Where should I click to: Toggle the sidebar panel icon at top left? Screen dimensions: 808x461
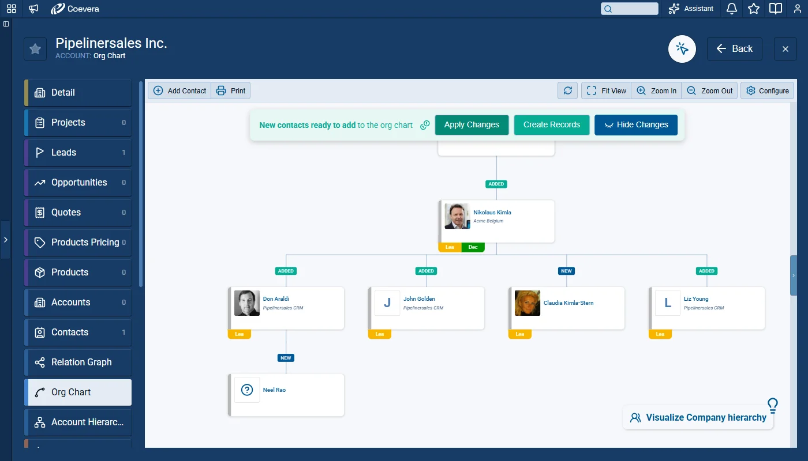click(6, 24)
